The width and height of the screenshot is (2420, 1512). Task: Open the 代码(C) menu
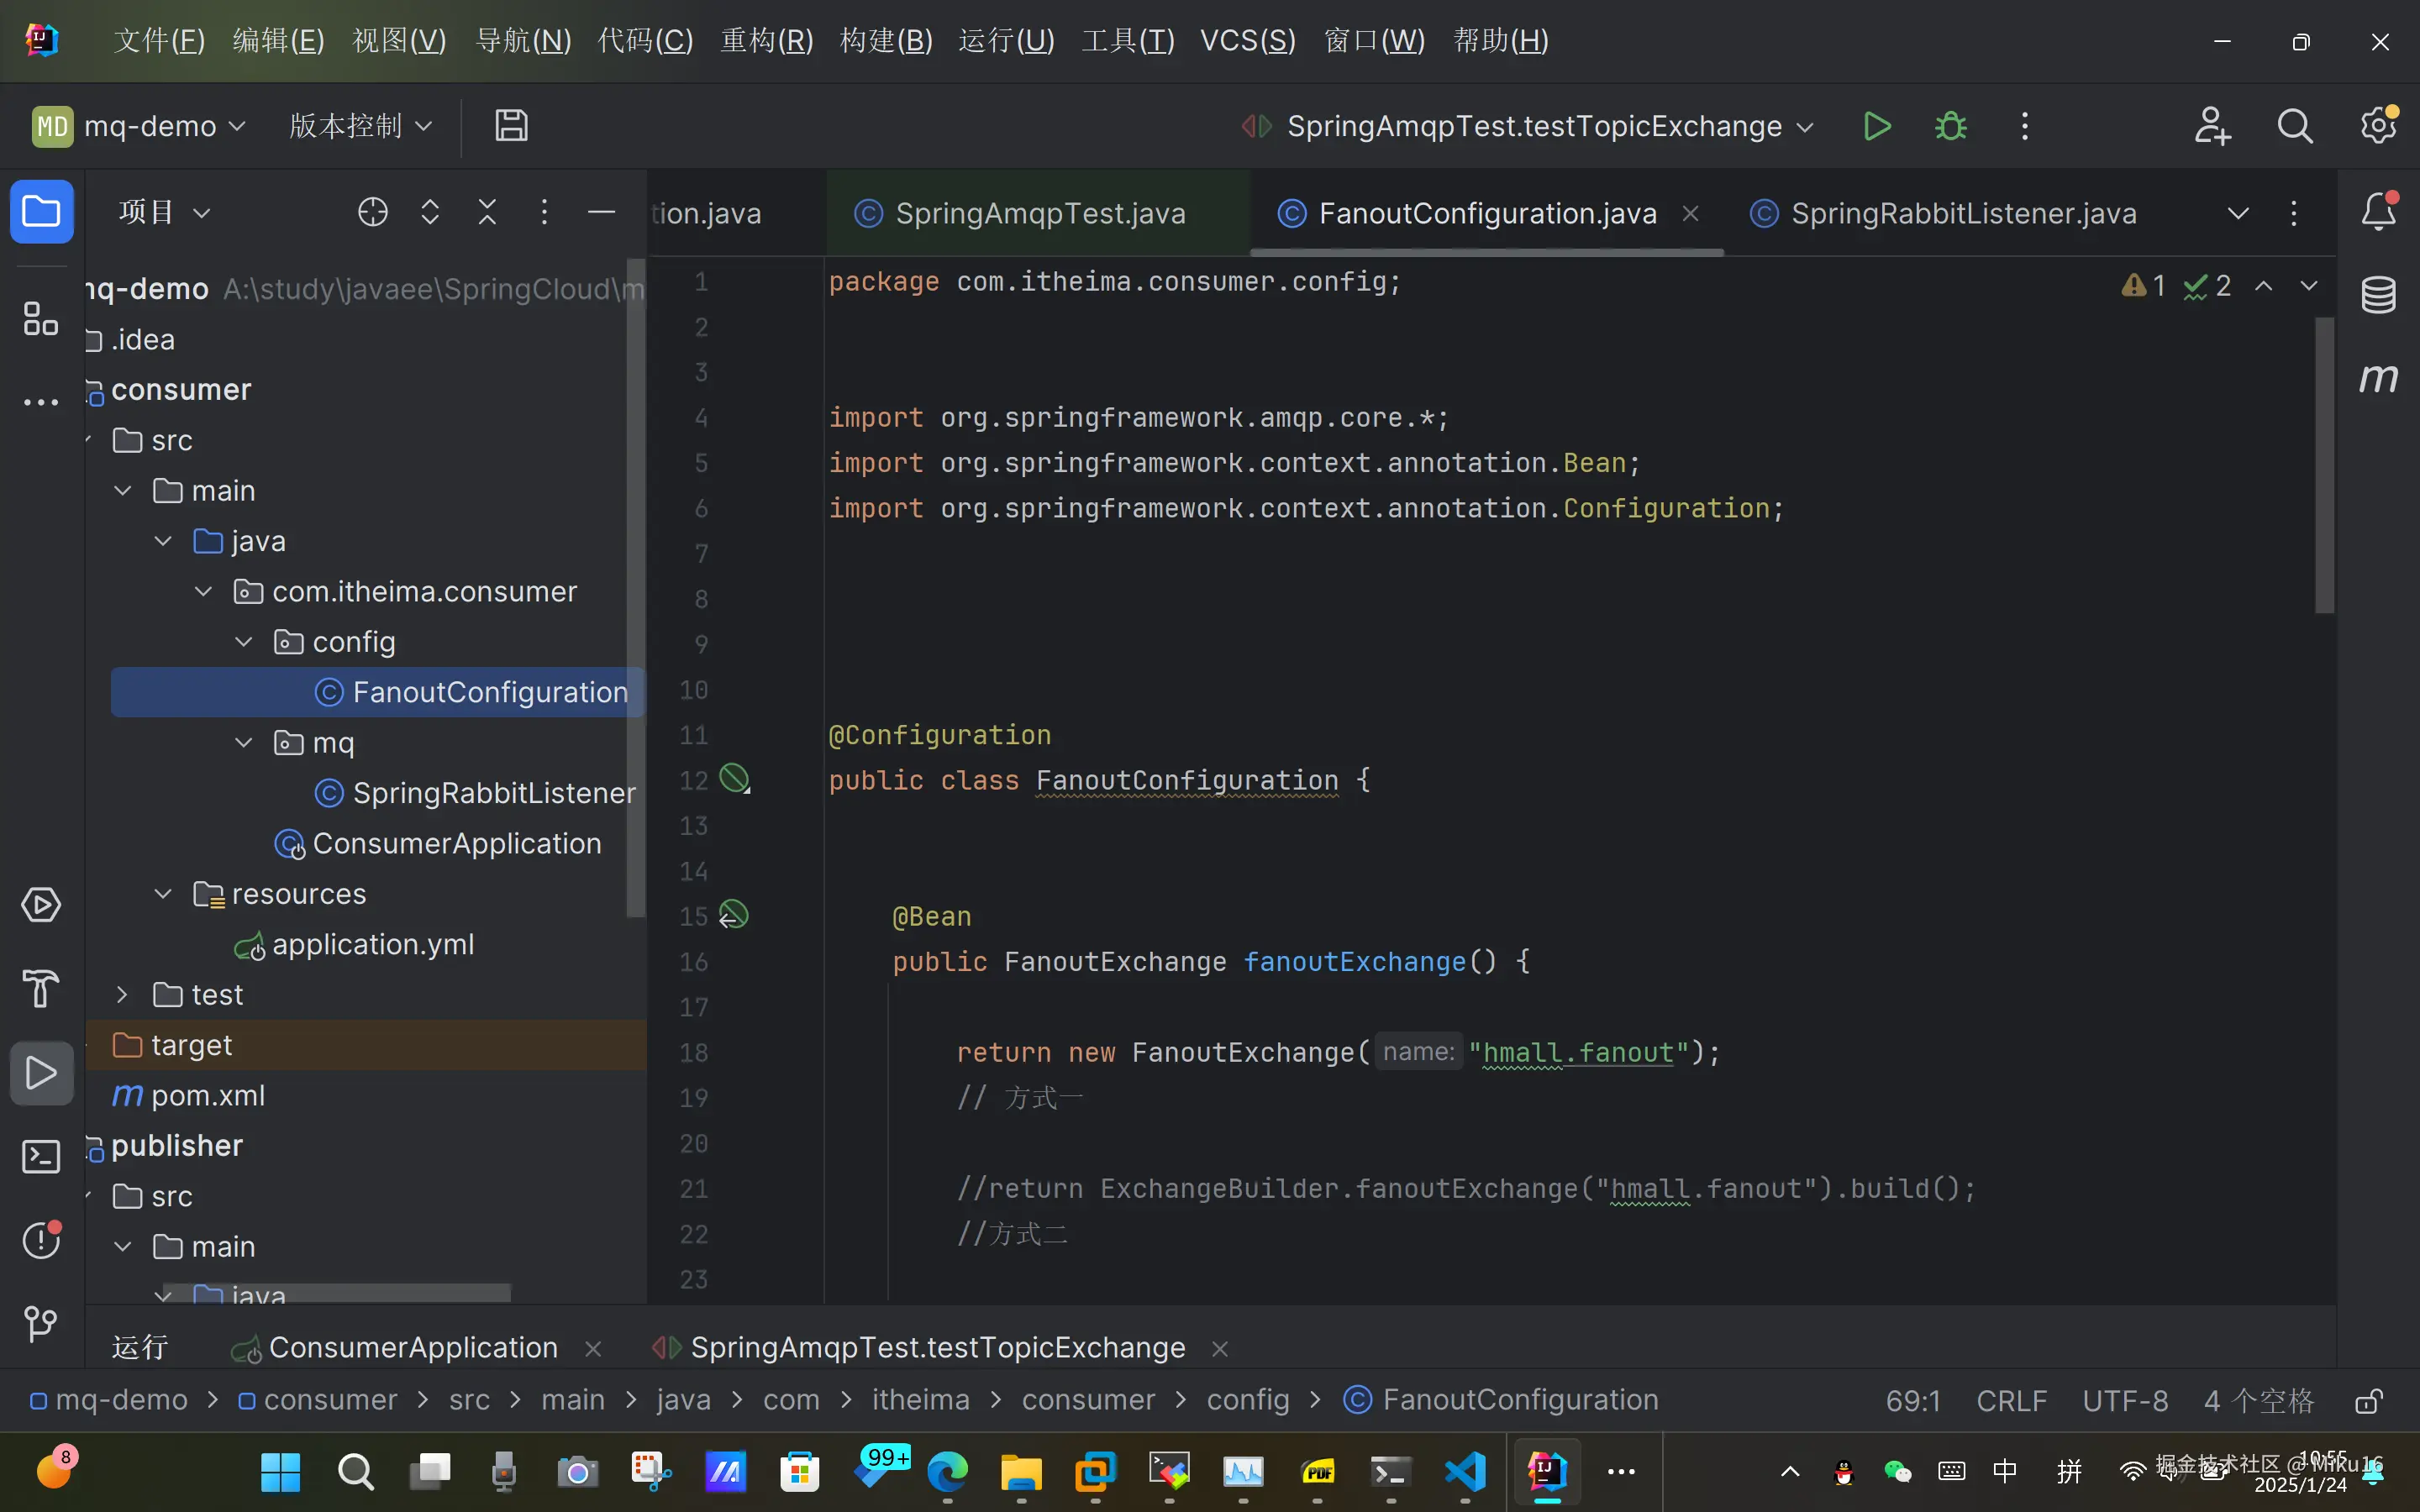[645, 41]
